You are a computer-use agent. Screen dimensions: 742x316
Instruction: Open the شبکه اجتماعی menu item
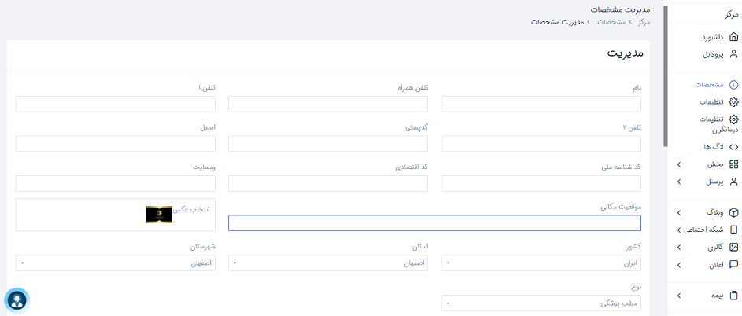tap(707, 230)
